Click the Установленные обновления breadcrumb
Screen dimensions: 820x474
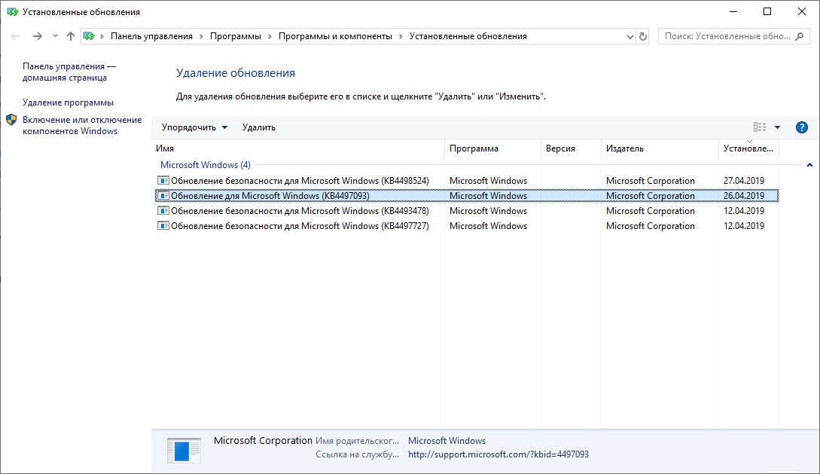468,36
